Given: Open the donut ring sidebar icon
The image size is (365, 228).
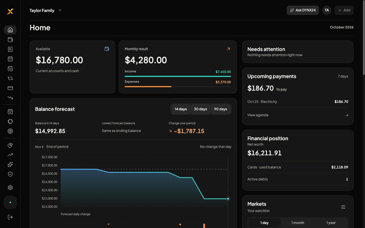Looking at the screenshot, I should [10, 121].
